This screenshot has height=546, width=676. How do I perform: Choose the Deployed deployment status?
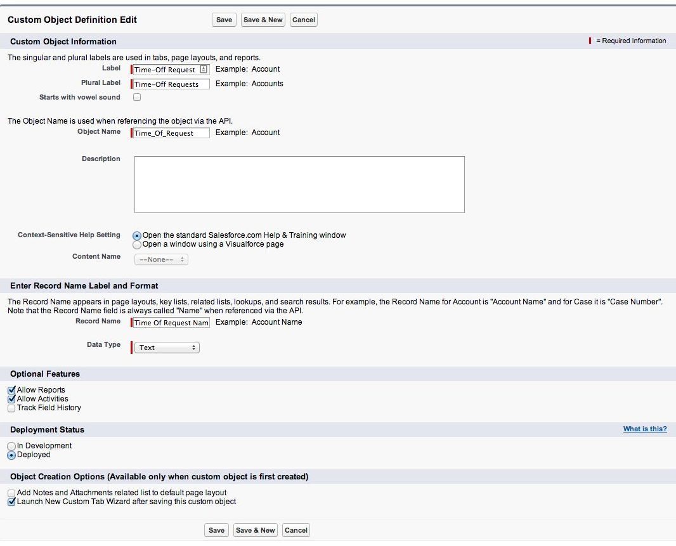click(x=11, y=455)
